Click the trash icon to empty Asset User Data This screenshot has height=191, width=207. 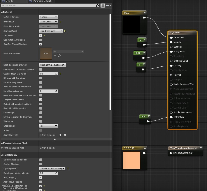click(65, 135)
